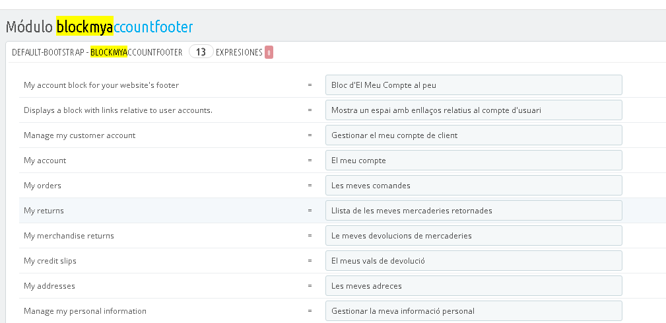Click the 'My credit slips' source label
Screen dimensions: 666x323
pos(50,261)
